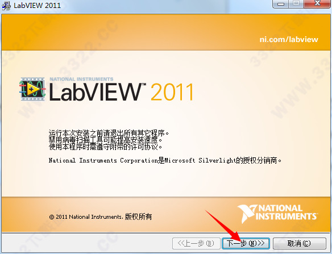This screenshot has height=254, width=332.
Task: Click the grayed Back (上一步) button
Action: tap(196, 243)
